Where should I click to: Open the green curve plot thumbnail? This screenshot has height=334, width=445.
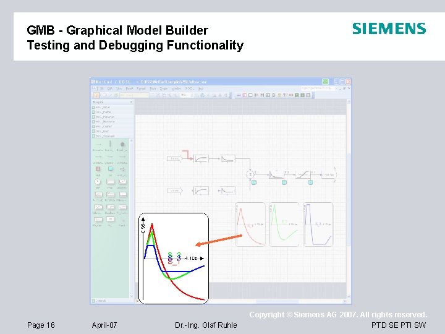tap(284, 225)
